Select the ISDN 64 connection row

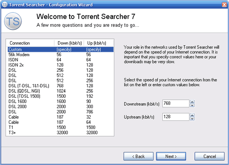pos(61,60)
